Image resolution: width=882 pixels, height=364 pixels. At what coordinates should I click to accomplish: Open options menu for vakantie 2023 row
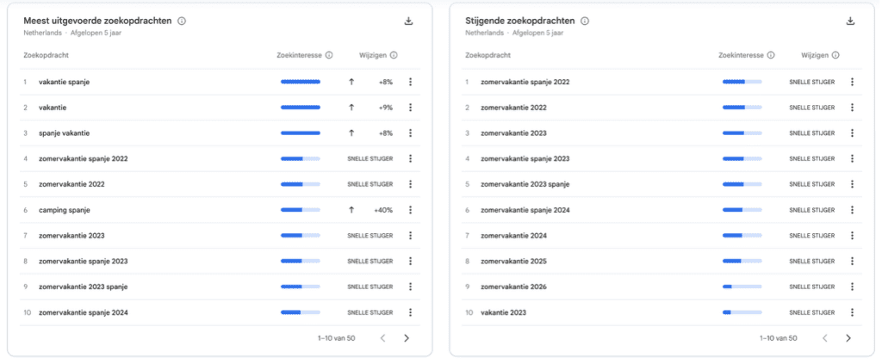pos(852,312)
